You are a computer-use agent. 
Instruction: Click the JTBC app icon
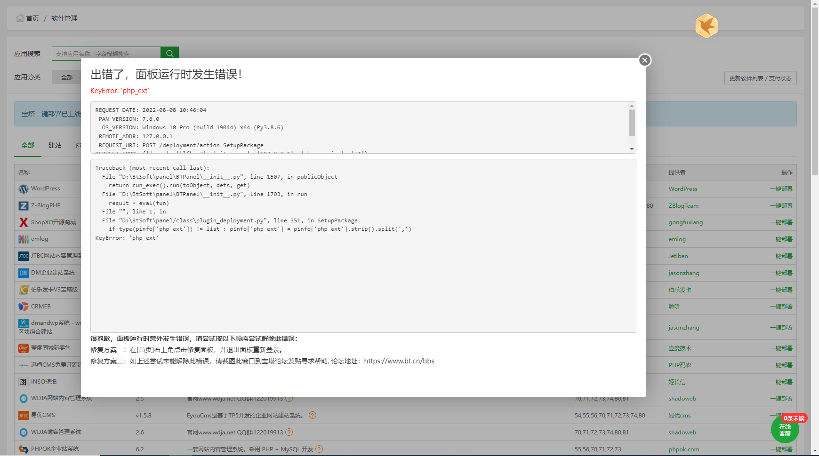tap(24, 256)
